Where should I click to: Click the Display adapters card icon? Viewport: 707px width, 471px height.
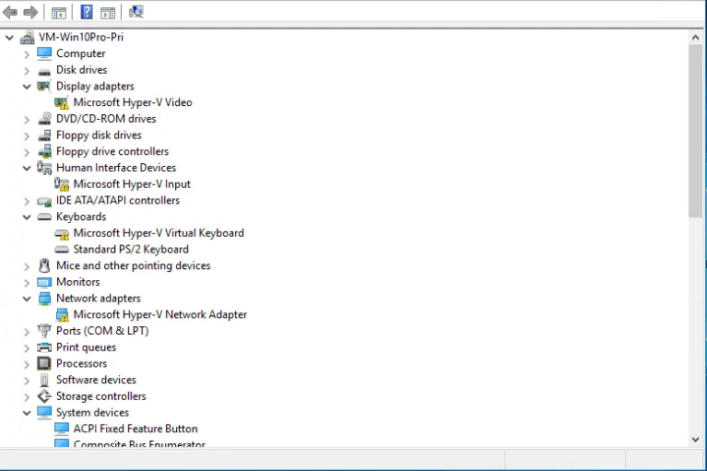click(x=43, y=86)
